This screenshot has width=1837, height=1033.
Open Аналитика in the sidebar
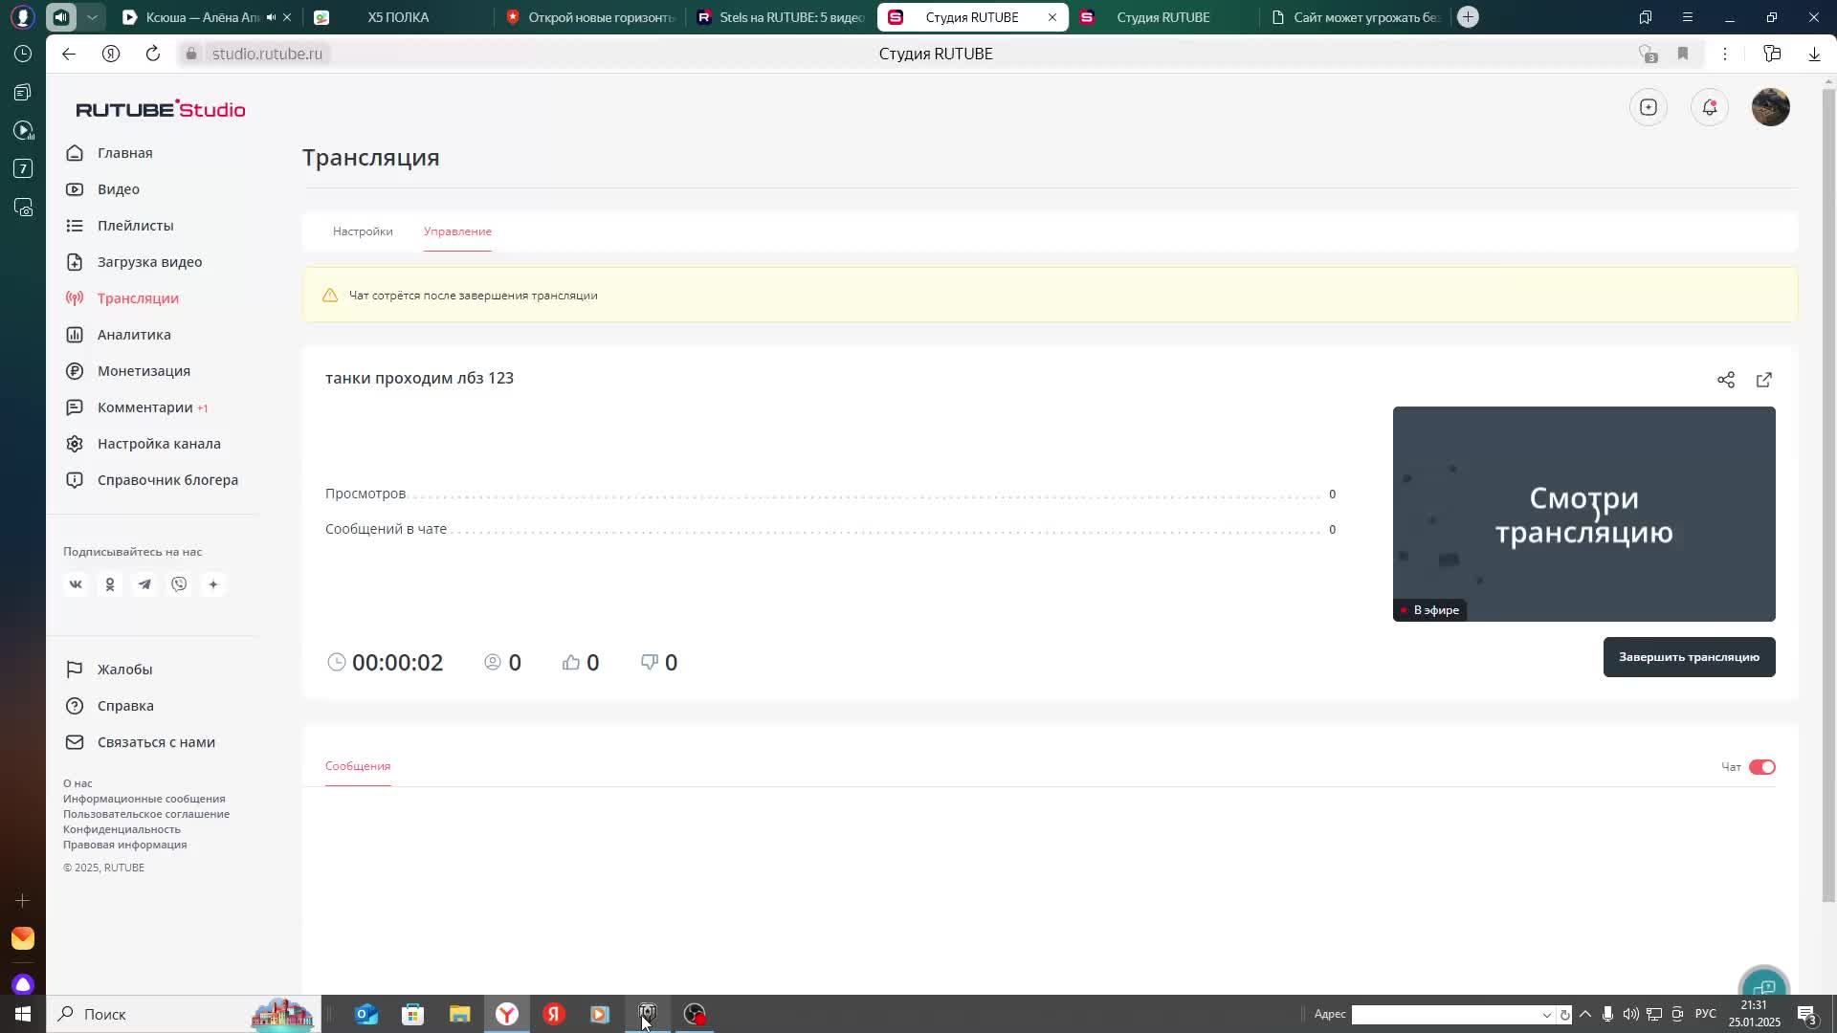tap(134, 335)
